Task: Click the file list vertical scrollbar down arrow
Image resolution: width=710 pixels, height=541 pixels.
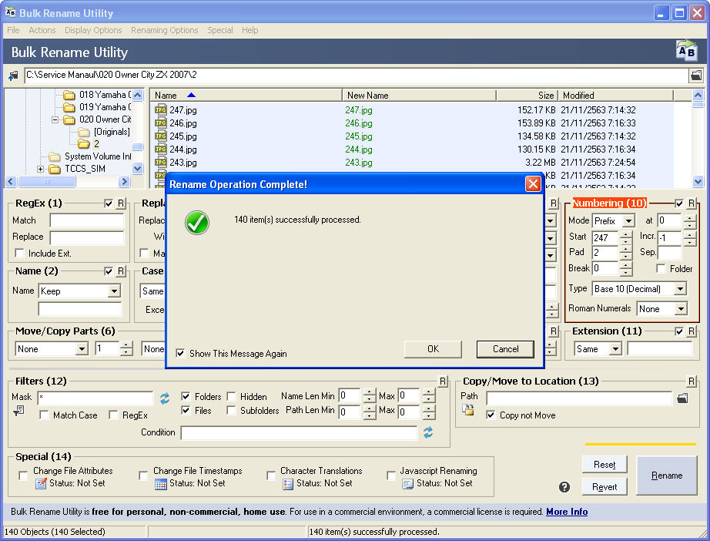Action: coord(698,181)
